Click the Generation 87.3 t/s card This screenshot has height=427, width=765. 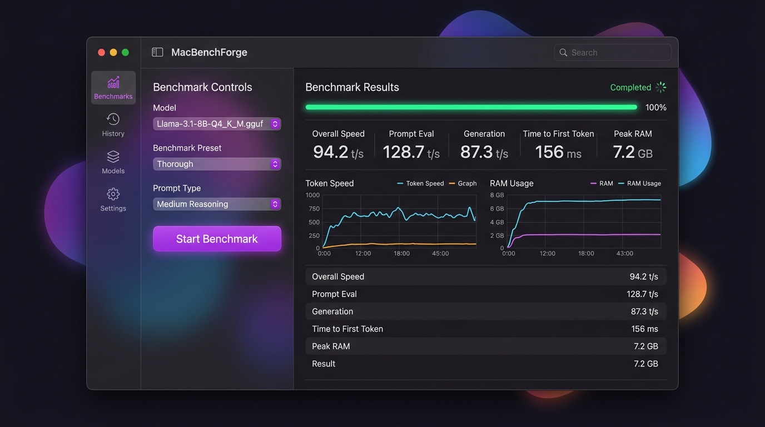(484, 145)
